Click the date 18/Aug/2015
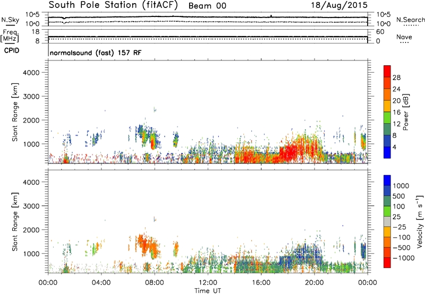The image size is (425, 294). [x=339, y=5]
